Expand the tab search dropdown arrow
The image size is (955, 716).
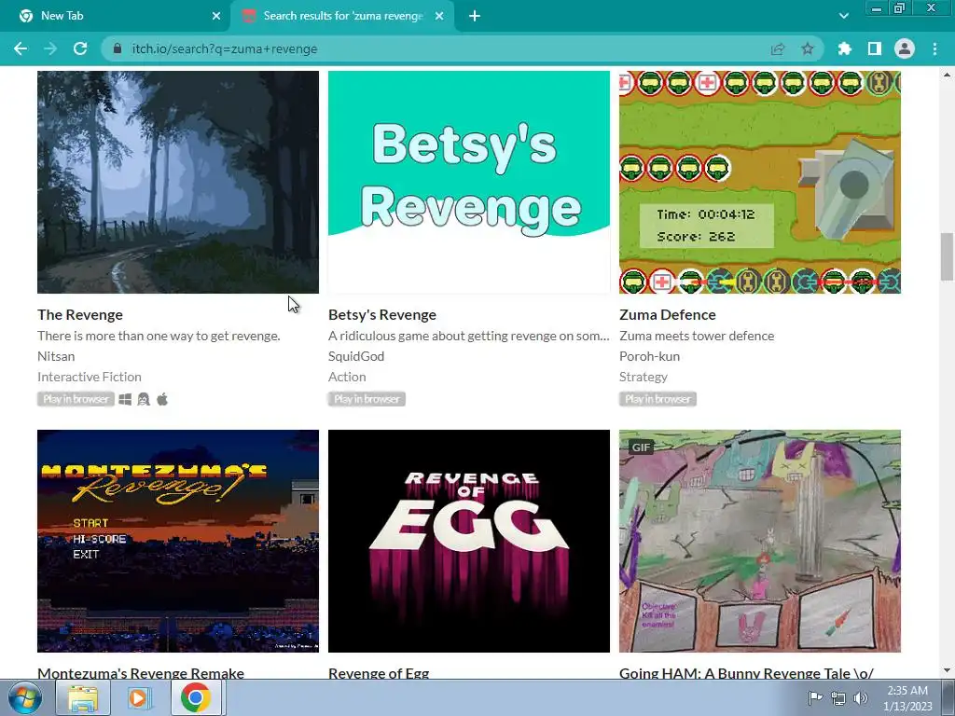click(x=843, y=16)
